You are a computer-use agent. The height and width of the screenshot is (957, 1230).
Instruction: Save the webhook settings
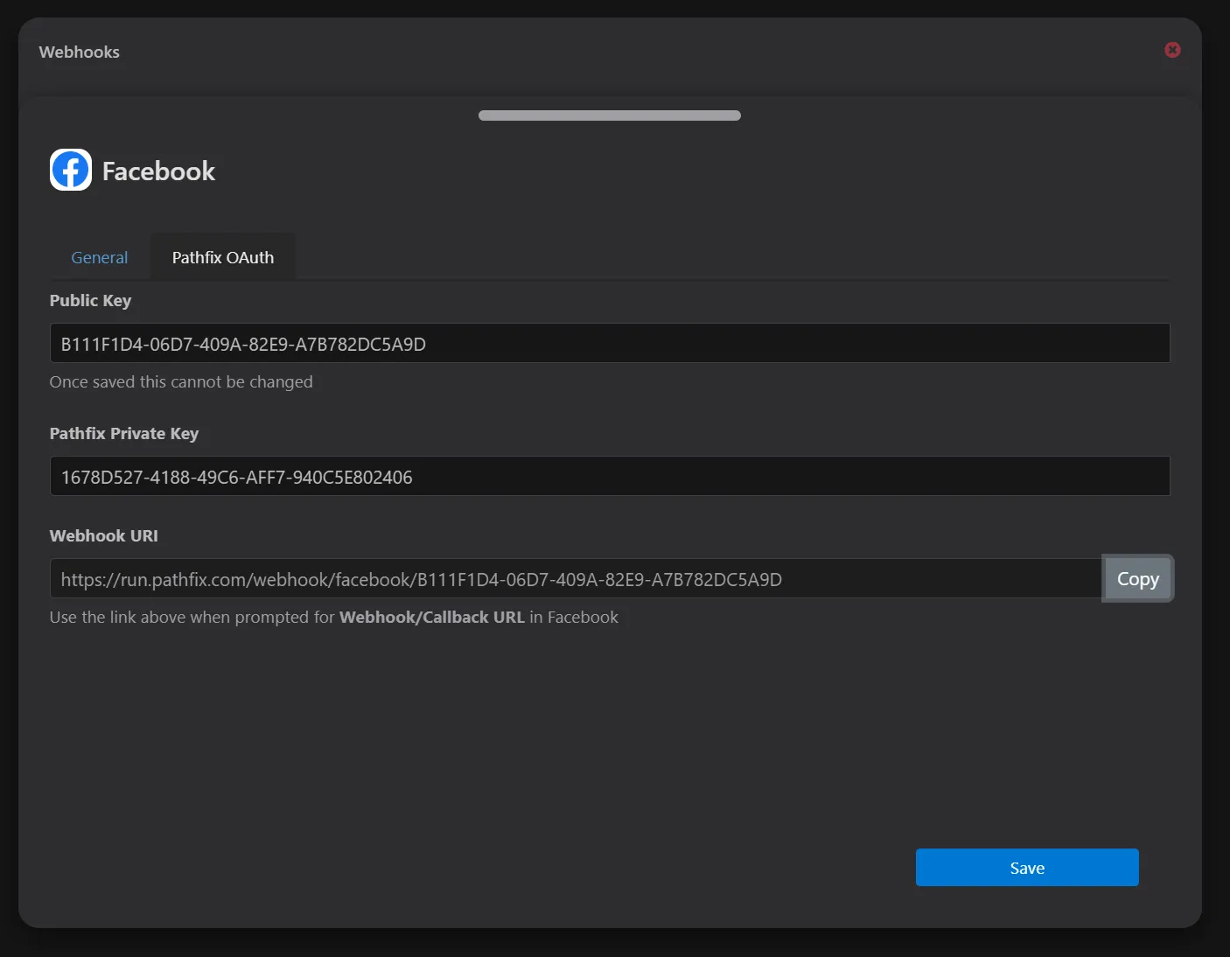(x=1027, y=868)
